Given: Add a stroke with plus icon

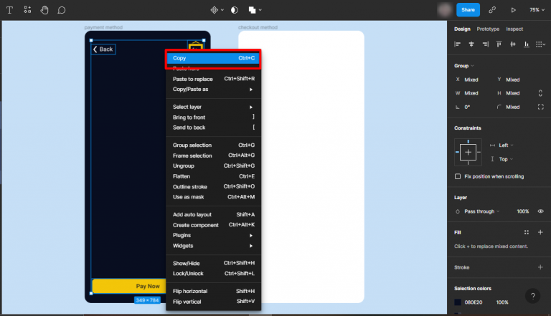Looking at the screenshot, I should point(540,267).
